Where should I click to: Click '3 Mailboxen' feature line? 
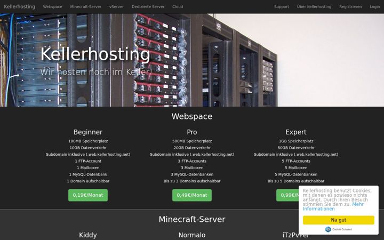(x=192, y=168)
